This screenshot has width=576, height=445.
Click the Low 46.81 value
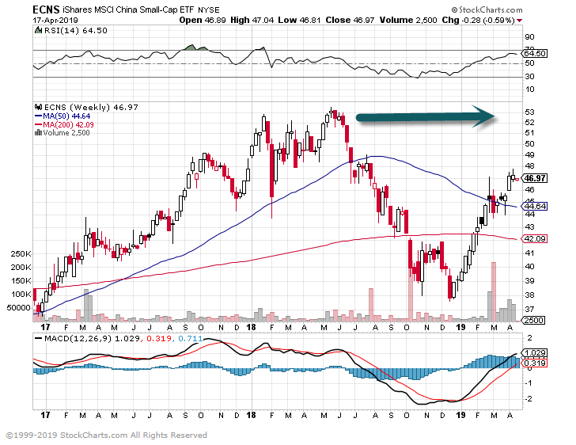(x=299, y=21)
